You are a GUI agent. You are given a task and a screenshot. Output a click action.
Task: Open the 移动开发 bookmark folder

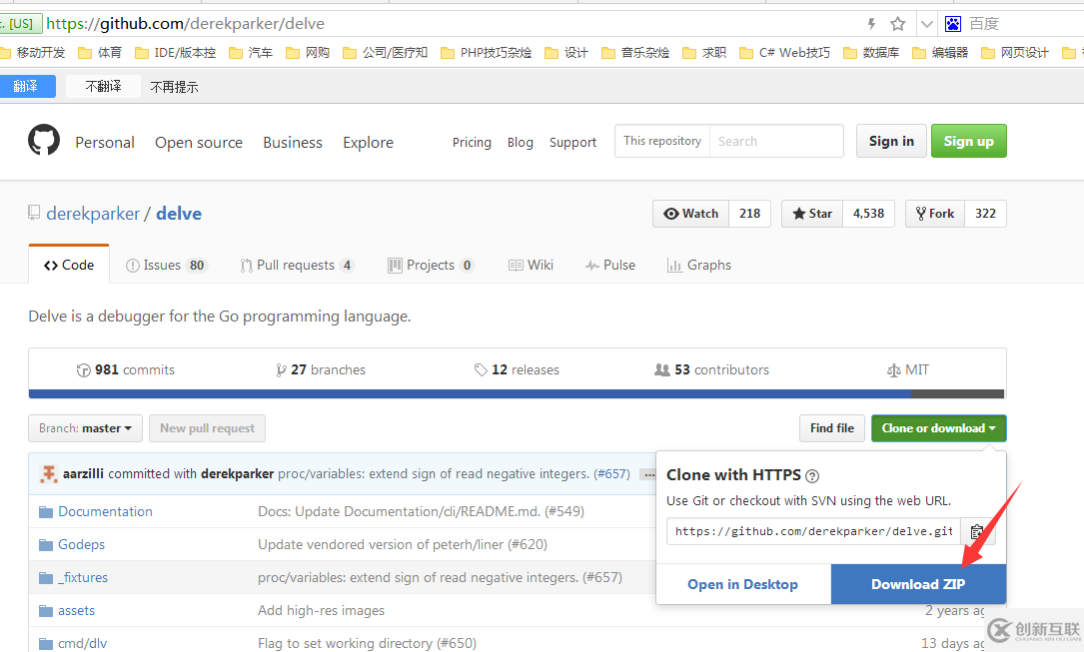(33, 53)
